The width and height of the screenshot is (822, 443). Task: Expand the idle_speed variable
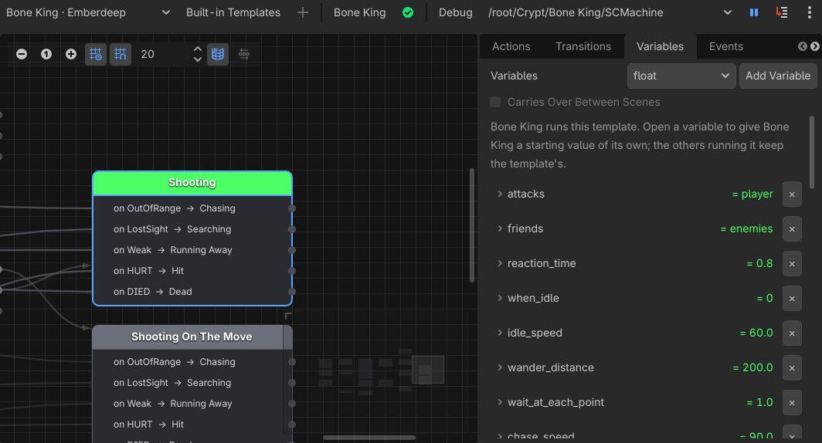coord(500,333)
